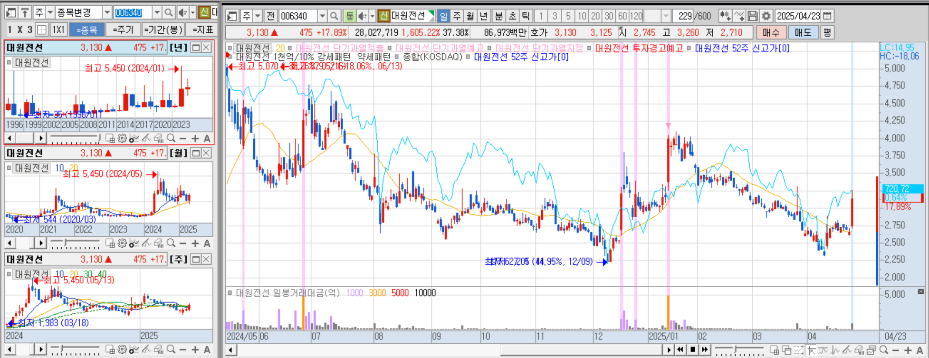
Task: Select the 년 yearly period button in the main toolbar
Action: (x=484, y=16)
